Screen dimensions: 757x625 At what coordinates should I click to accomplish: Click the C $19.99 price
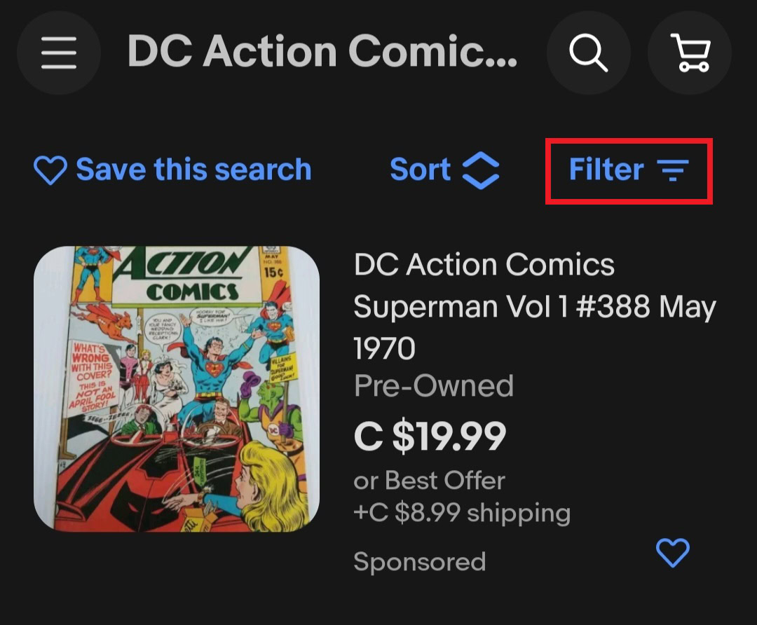point(430,437)
